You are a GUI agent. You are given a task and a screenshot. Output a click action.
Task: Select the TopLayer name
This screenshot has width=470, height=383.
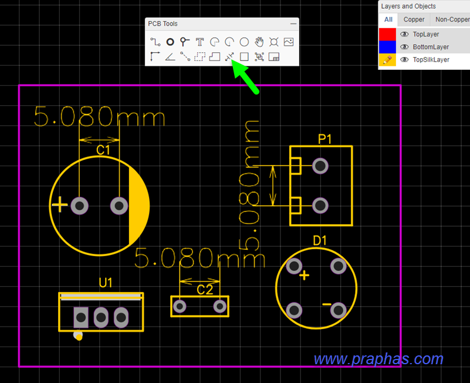pos(425,34)
